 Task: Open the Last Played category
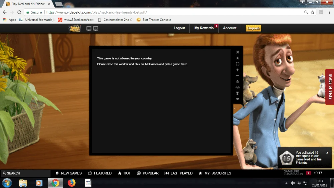[x=178, y=173]
